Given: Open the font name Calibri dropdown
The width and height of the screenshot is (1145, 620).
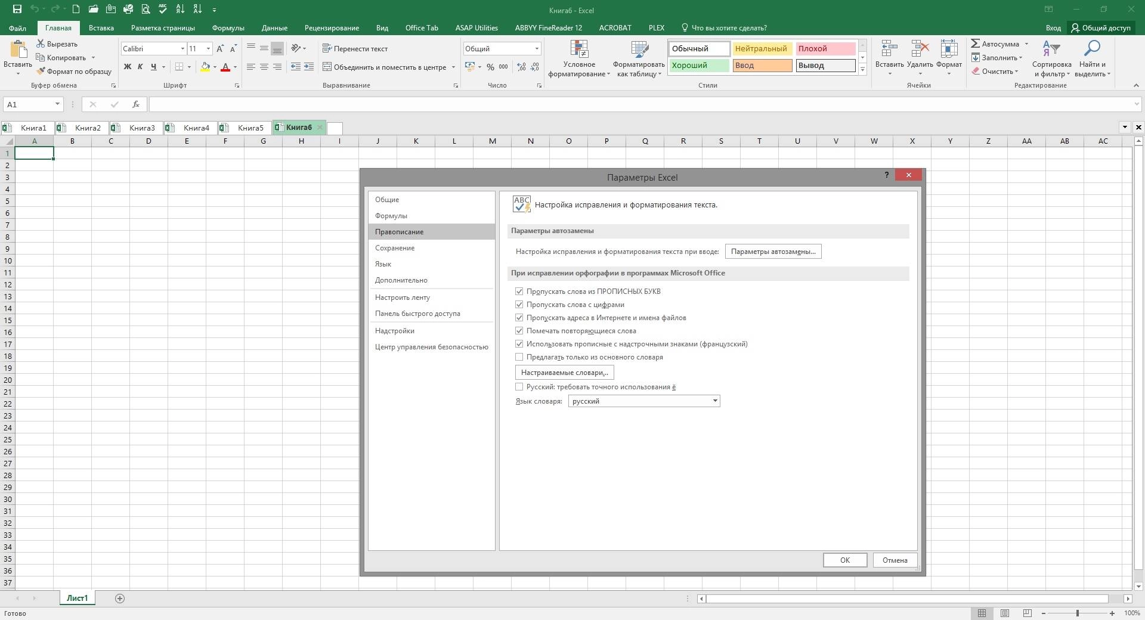Looking at the screenshot, I should (182, 48).
